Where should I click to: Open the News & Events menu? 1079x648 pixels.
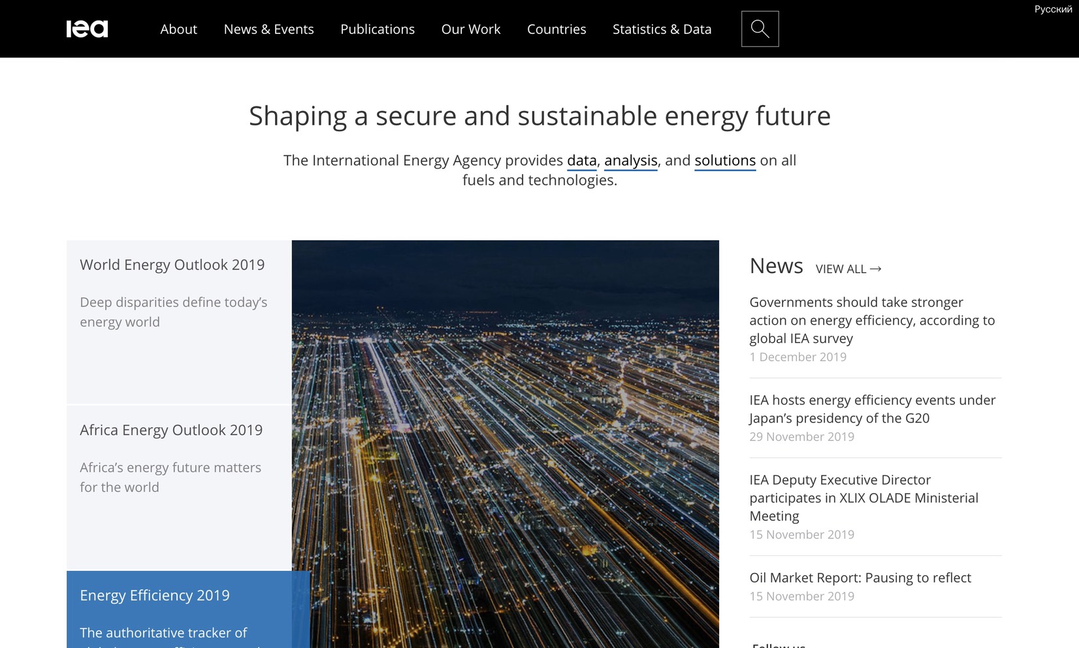click(x=268, y=29)
